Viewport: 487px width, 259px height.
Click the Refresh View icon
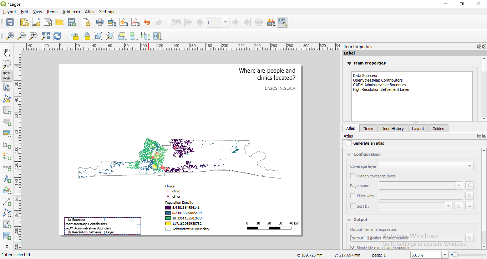point(57,36)
